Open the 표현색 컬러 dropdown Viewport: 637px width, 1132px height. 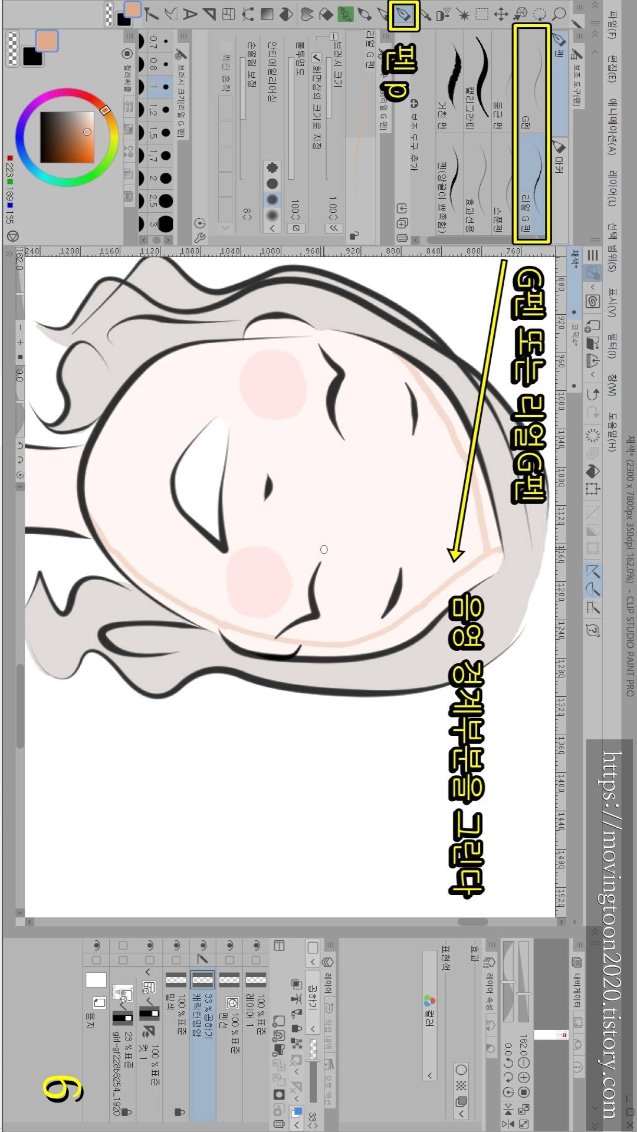[x=429, y=1016]
